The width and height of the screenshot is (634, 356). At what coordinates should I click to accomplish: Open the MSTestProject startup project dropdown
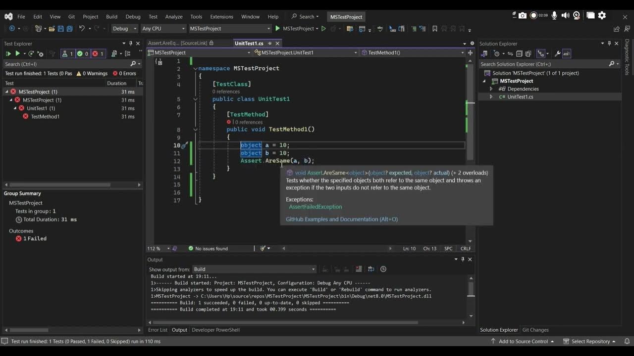click(230, 29)
